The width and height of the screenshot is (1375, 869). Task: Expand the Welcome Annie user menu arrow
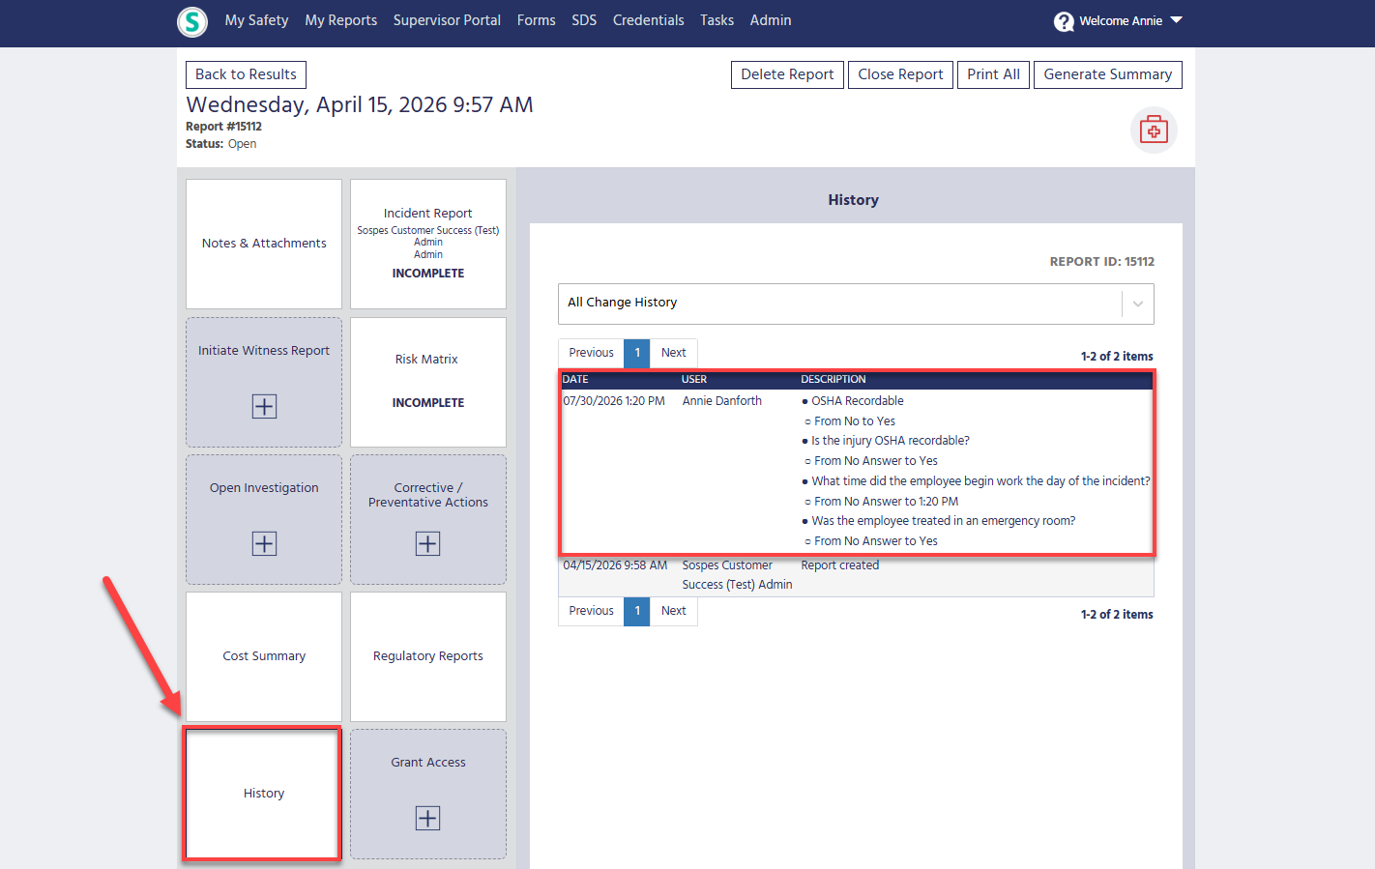point(1177,20)
